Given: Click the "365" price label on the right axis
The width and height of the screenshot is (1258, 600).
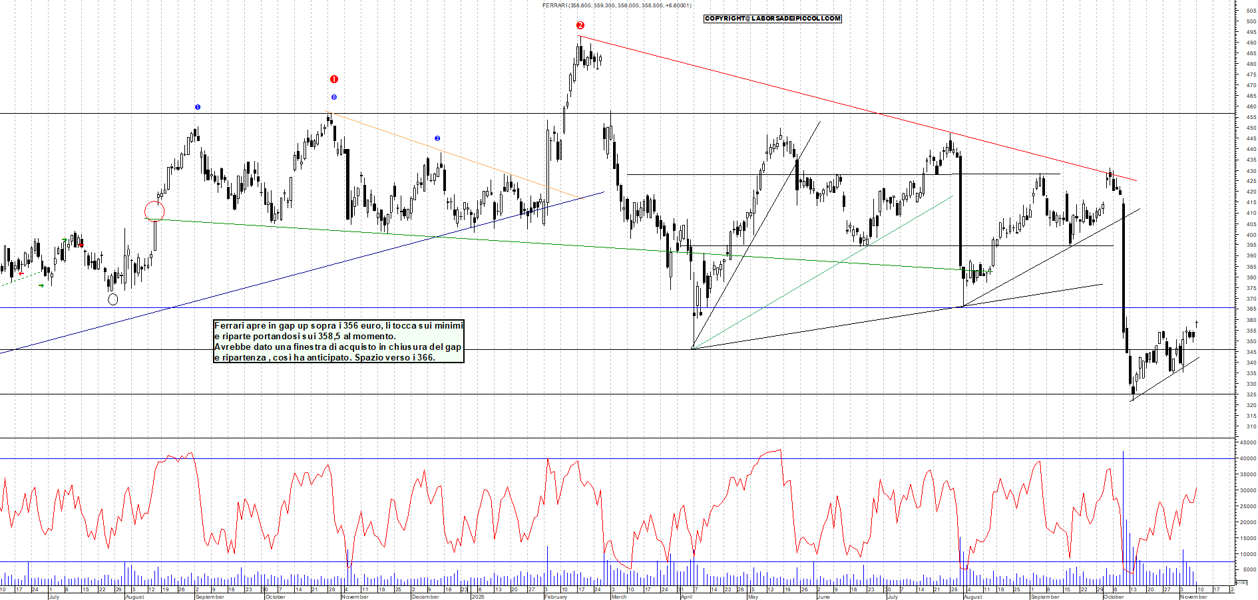Looking at the screenshot, I should 1252,308.
